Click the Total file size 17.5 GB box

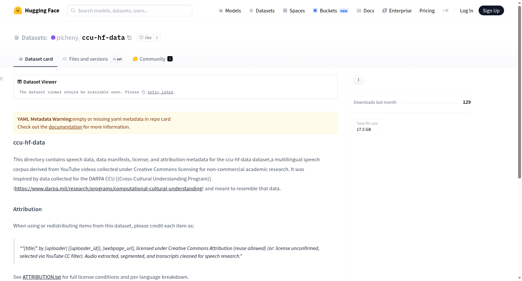(367, 127)
